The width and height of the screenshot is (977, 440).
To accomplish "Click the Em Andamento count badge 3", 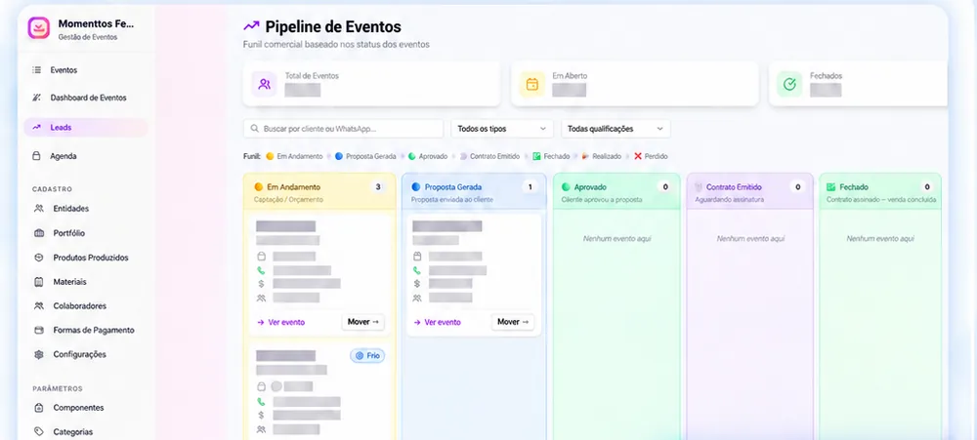I will [x=377, y=186].
